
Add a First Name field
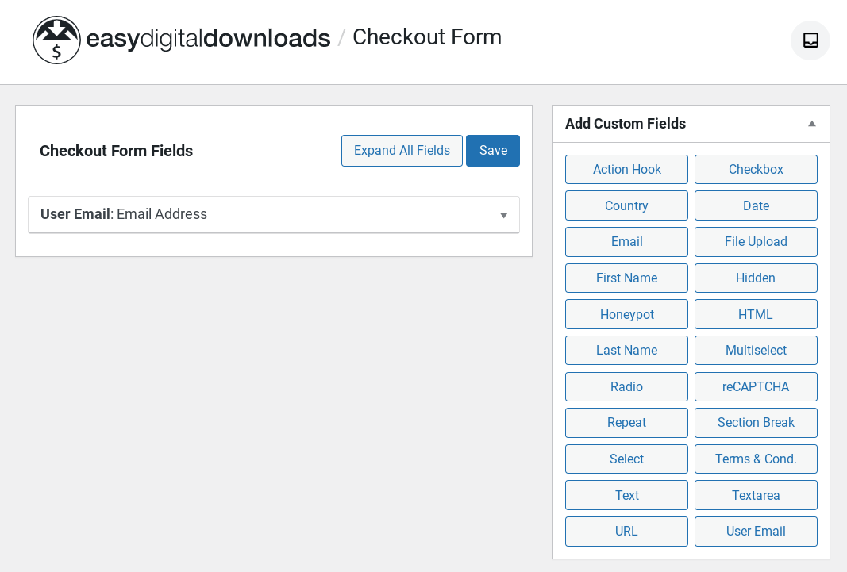coord(626,278)
